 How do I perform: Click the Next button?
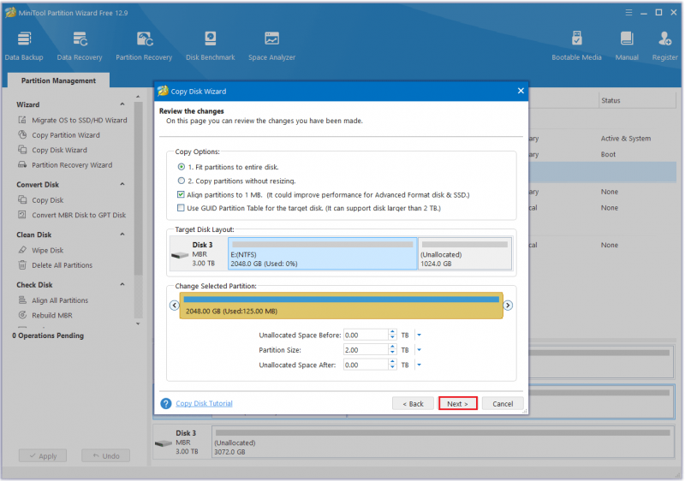click(x=457, y=404)
